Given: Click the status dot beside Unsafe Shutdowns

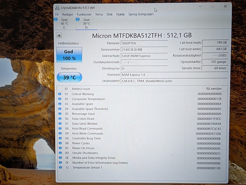Looking at the screenshot, I should click(60, 153).
